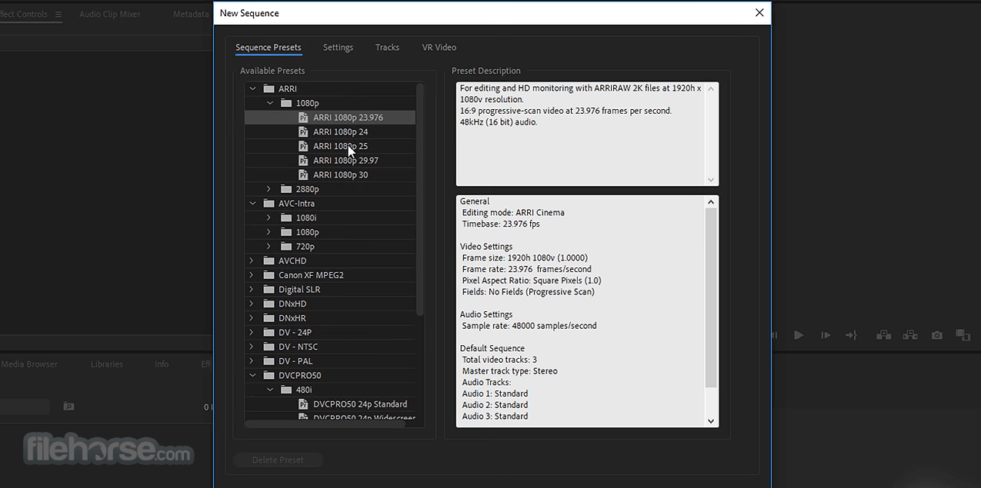Click the ARRI folder icon
The image size is (981, 488).
[269, 89]
